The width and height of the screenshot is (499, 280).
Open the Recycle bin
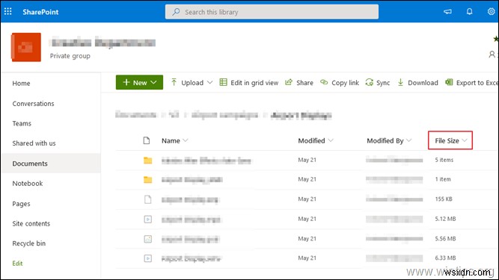[x=29, y=243]
